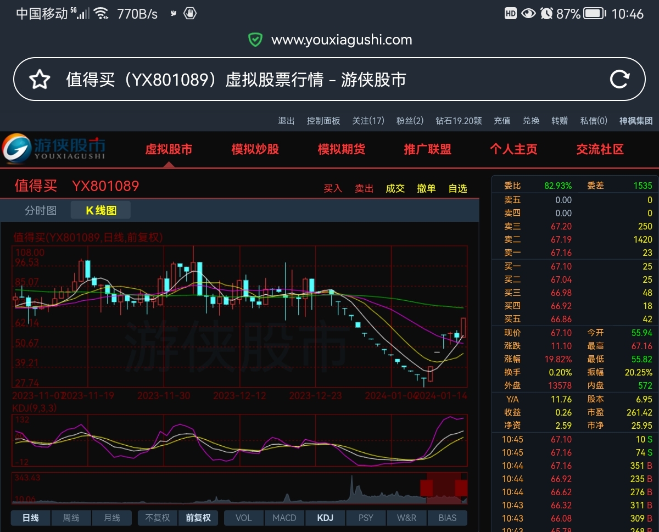Switch to the K线图 tab
The height and width of the screenshot is (532, 659).
pos(101,210)
